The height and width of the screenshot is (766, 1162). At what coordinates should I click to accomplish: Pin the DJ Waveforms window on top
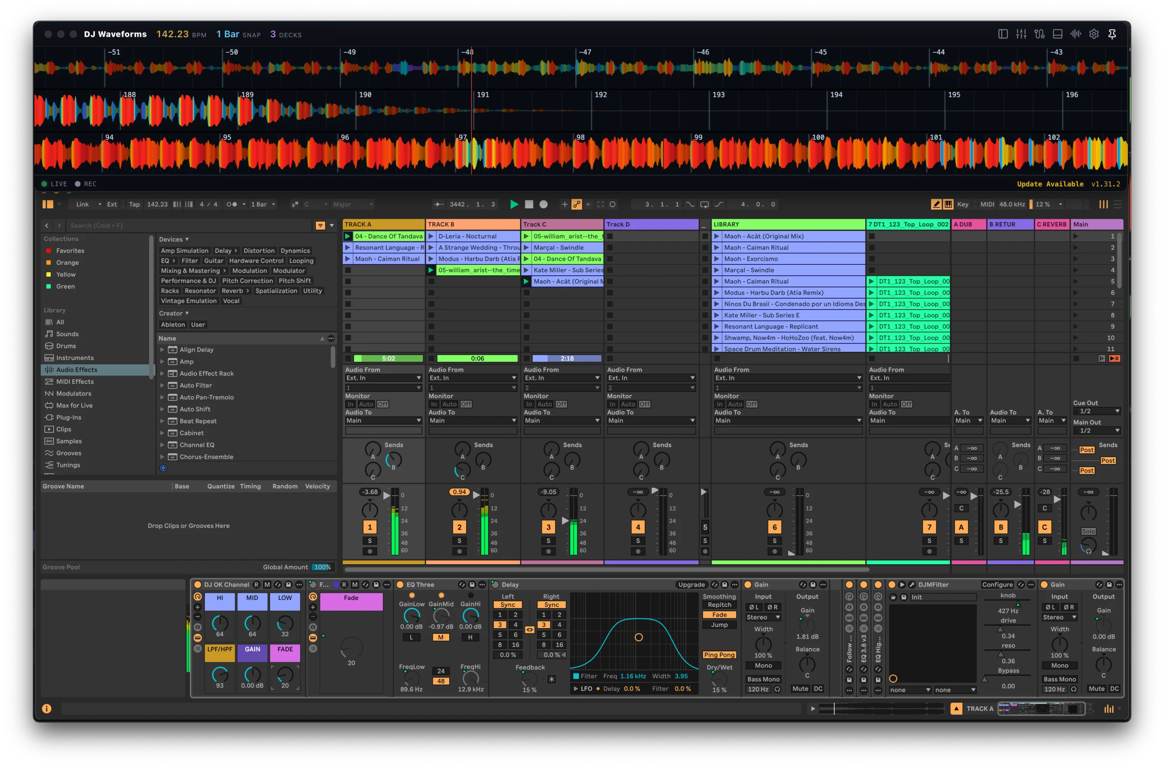click(1111, 34)
